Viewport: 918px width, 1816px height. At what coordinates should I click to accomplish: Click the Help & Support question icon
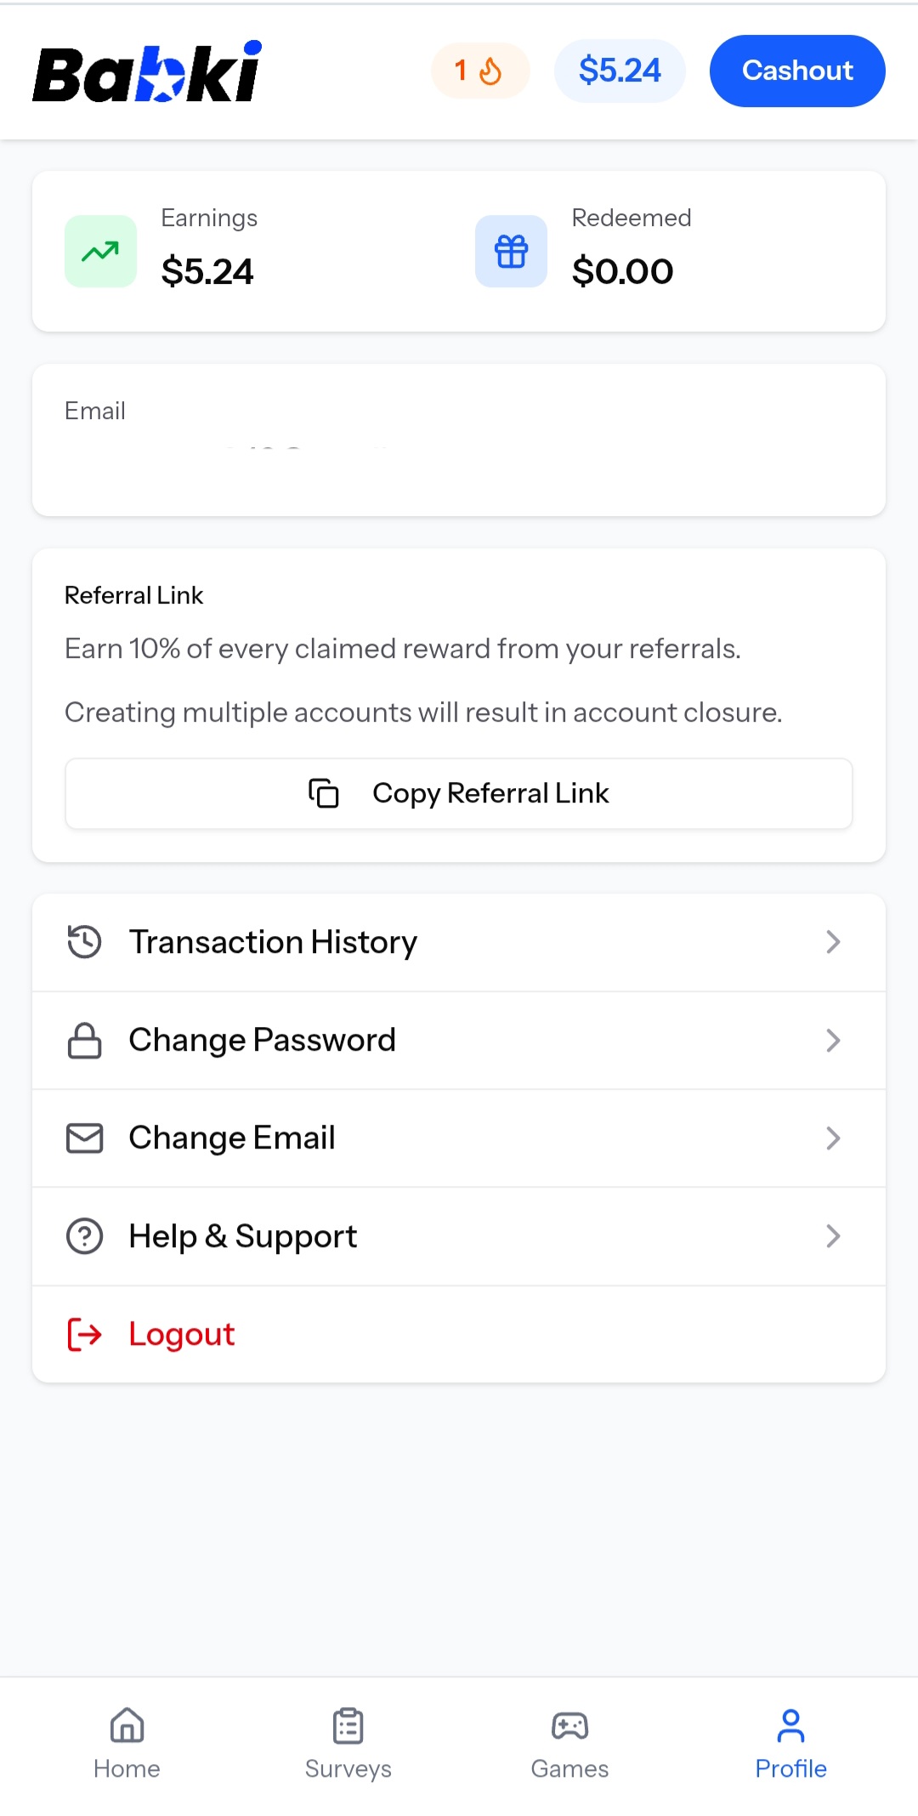click(84, 1236)
